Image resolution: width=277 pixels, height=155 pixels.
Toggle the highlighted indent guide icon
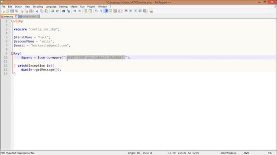[106, 11]
